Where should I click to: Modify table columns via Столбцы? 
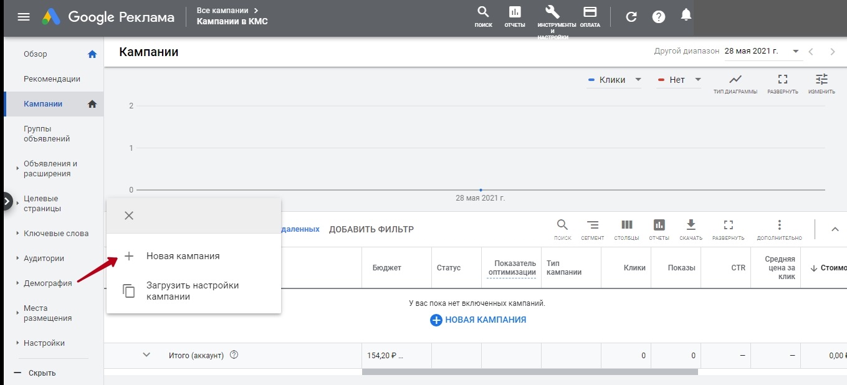pyautogui.click(x=626, y=229)
